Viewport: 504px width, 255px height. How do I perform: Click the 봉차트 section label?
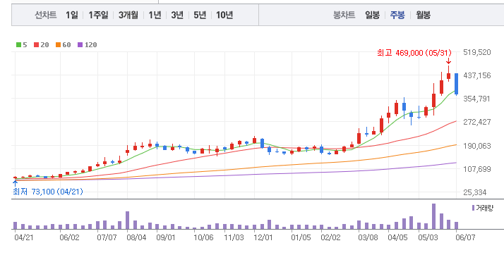(344, 15)
